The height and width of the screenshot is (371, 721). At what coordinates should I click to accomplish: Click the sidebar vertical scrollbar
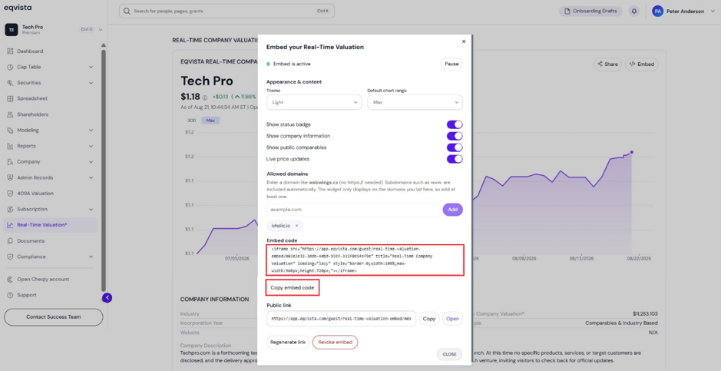coord(104,170)
